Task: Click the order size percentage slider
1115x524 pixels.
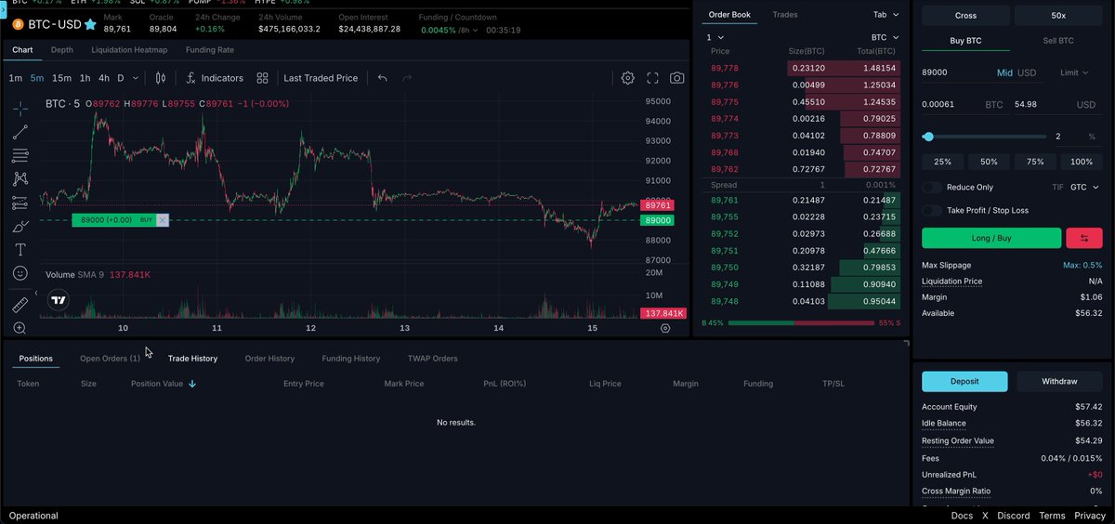Action: [x=984, y=137]
